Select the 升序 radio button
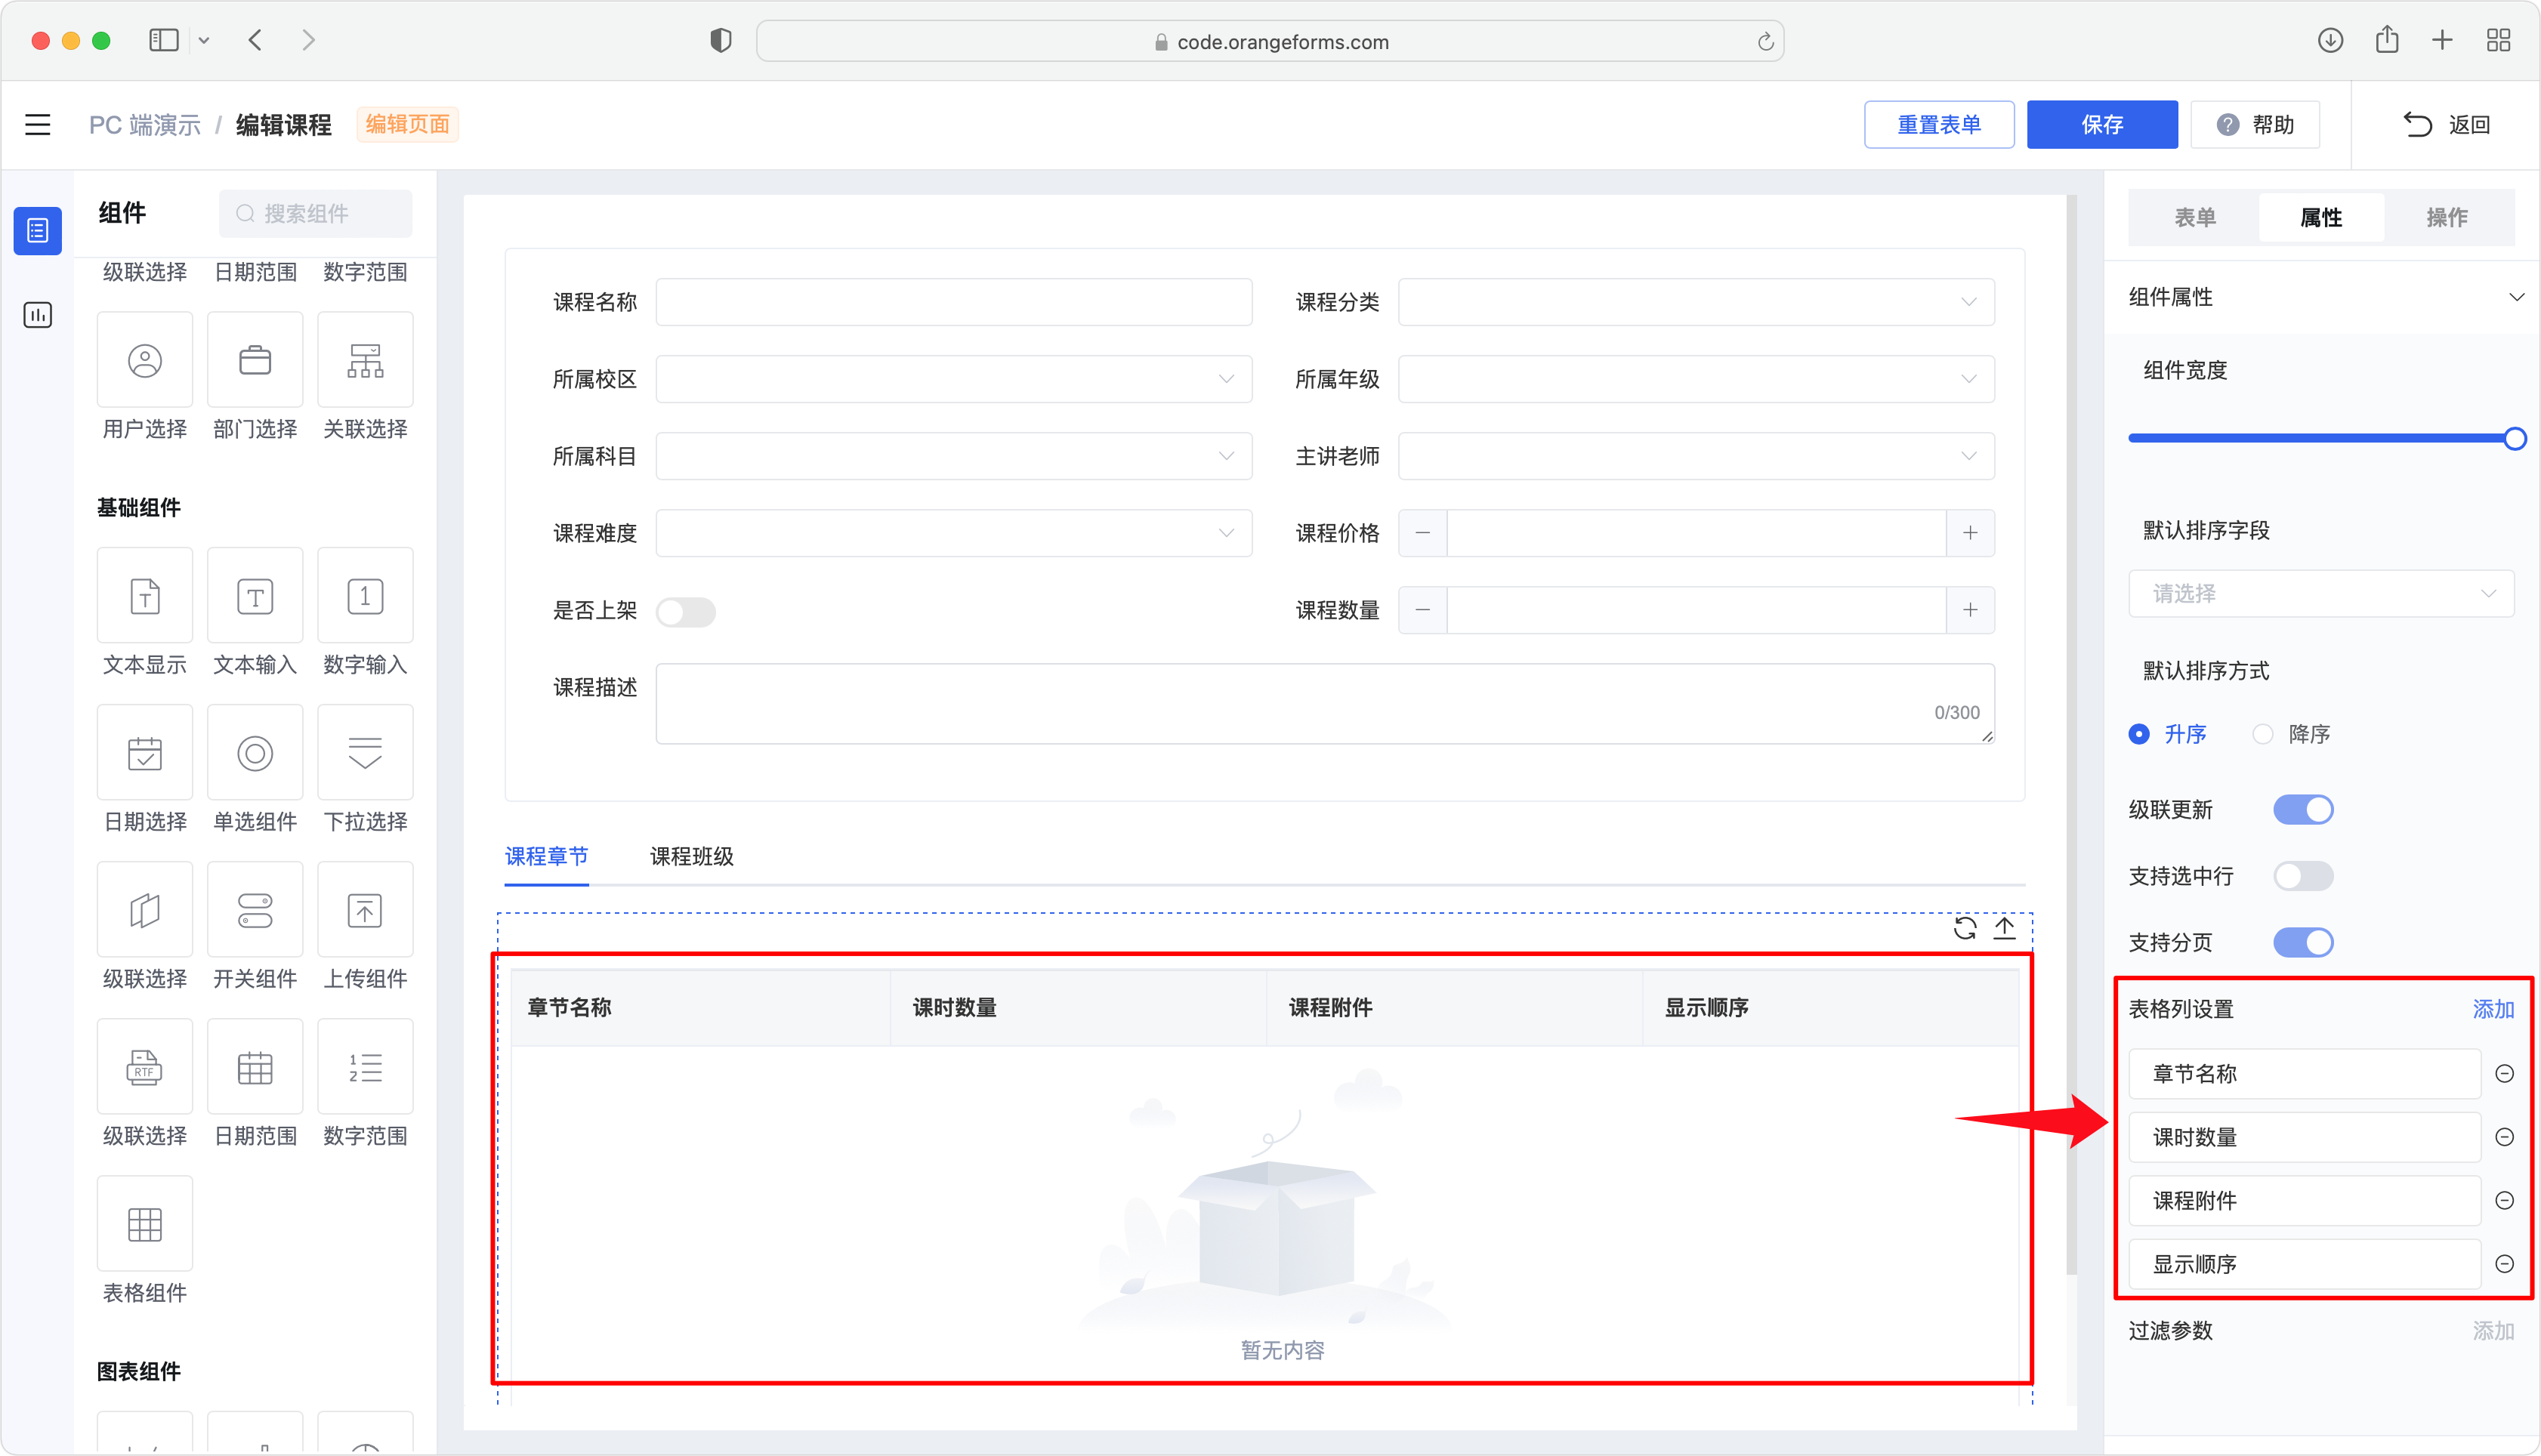Screen dimensions: 2541x1456 click(x=2139, y=734)
